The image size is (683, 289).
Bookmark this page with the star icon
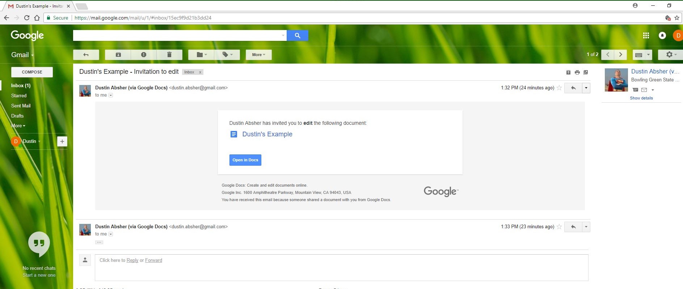(677, 18)
